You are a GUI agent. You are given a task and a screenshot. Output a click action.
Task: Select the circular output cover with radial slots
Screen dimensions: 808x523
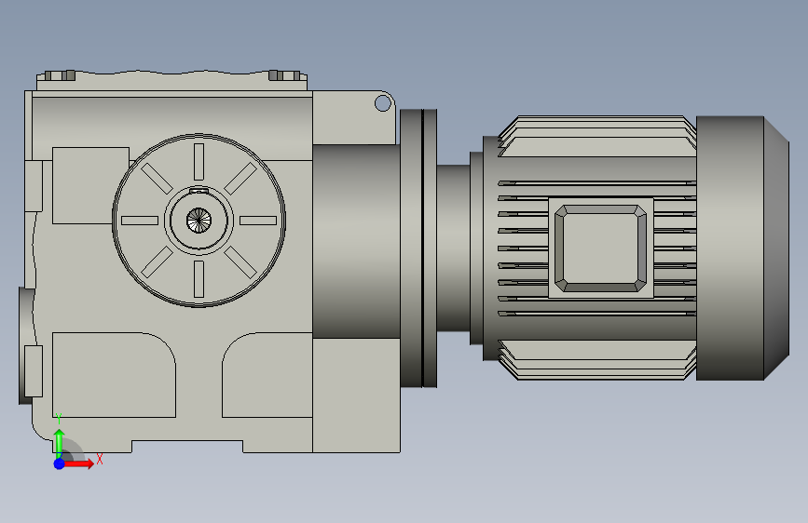pos(199,221)
